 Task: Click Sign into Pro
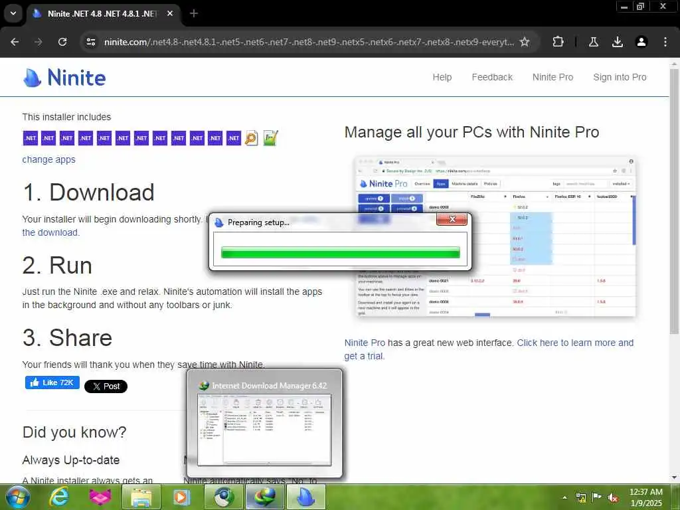(620, 77)
